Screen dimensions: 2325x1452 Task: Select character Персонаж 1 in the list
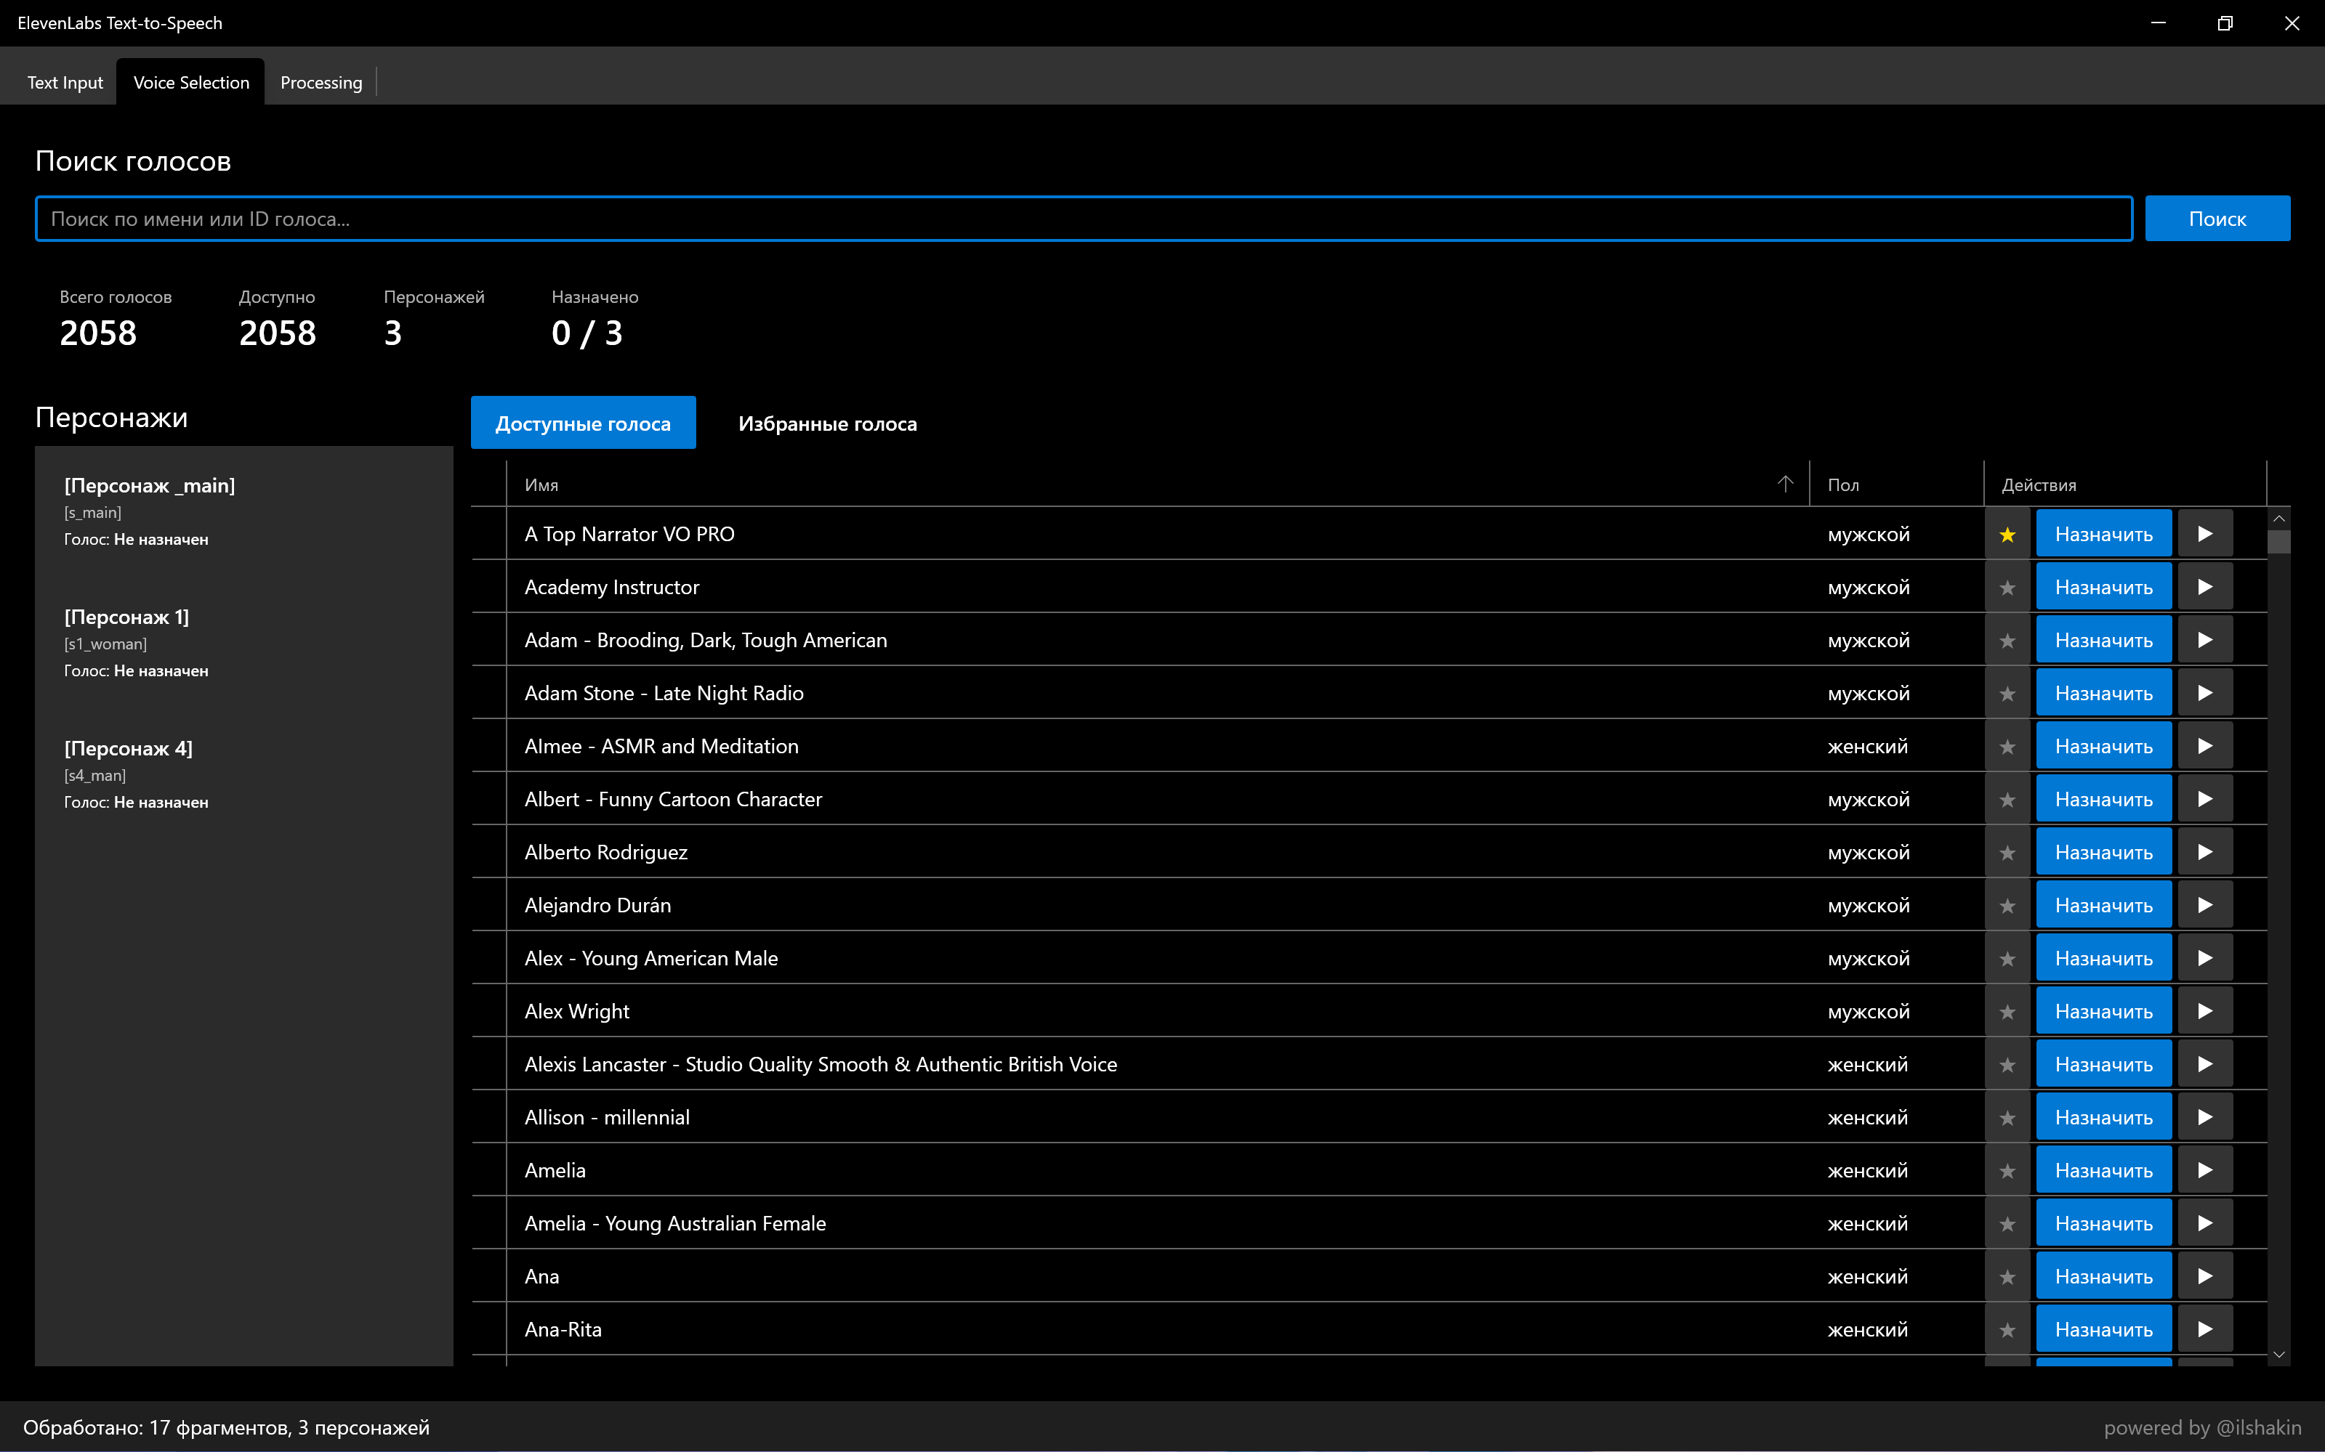point(243,641)
